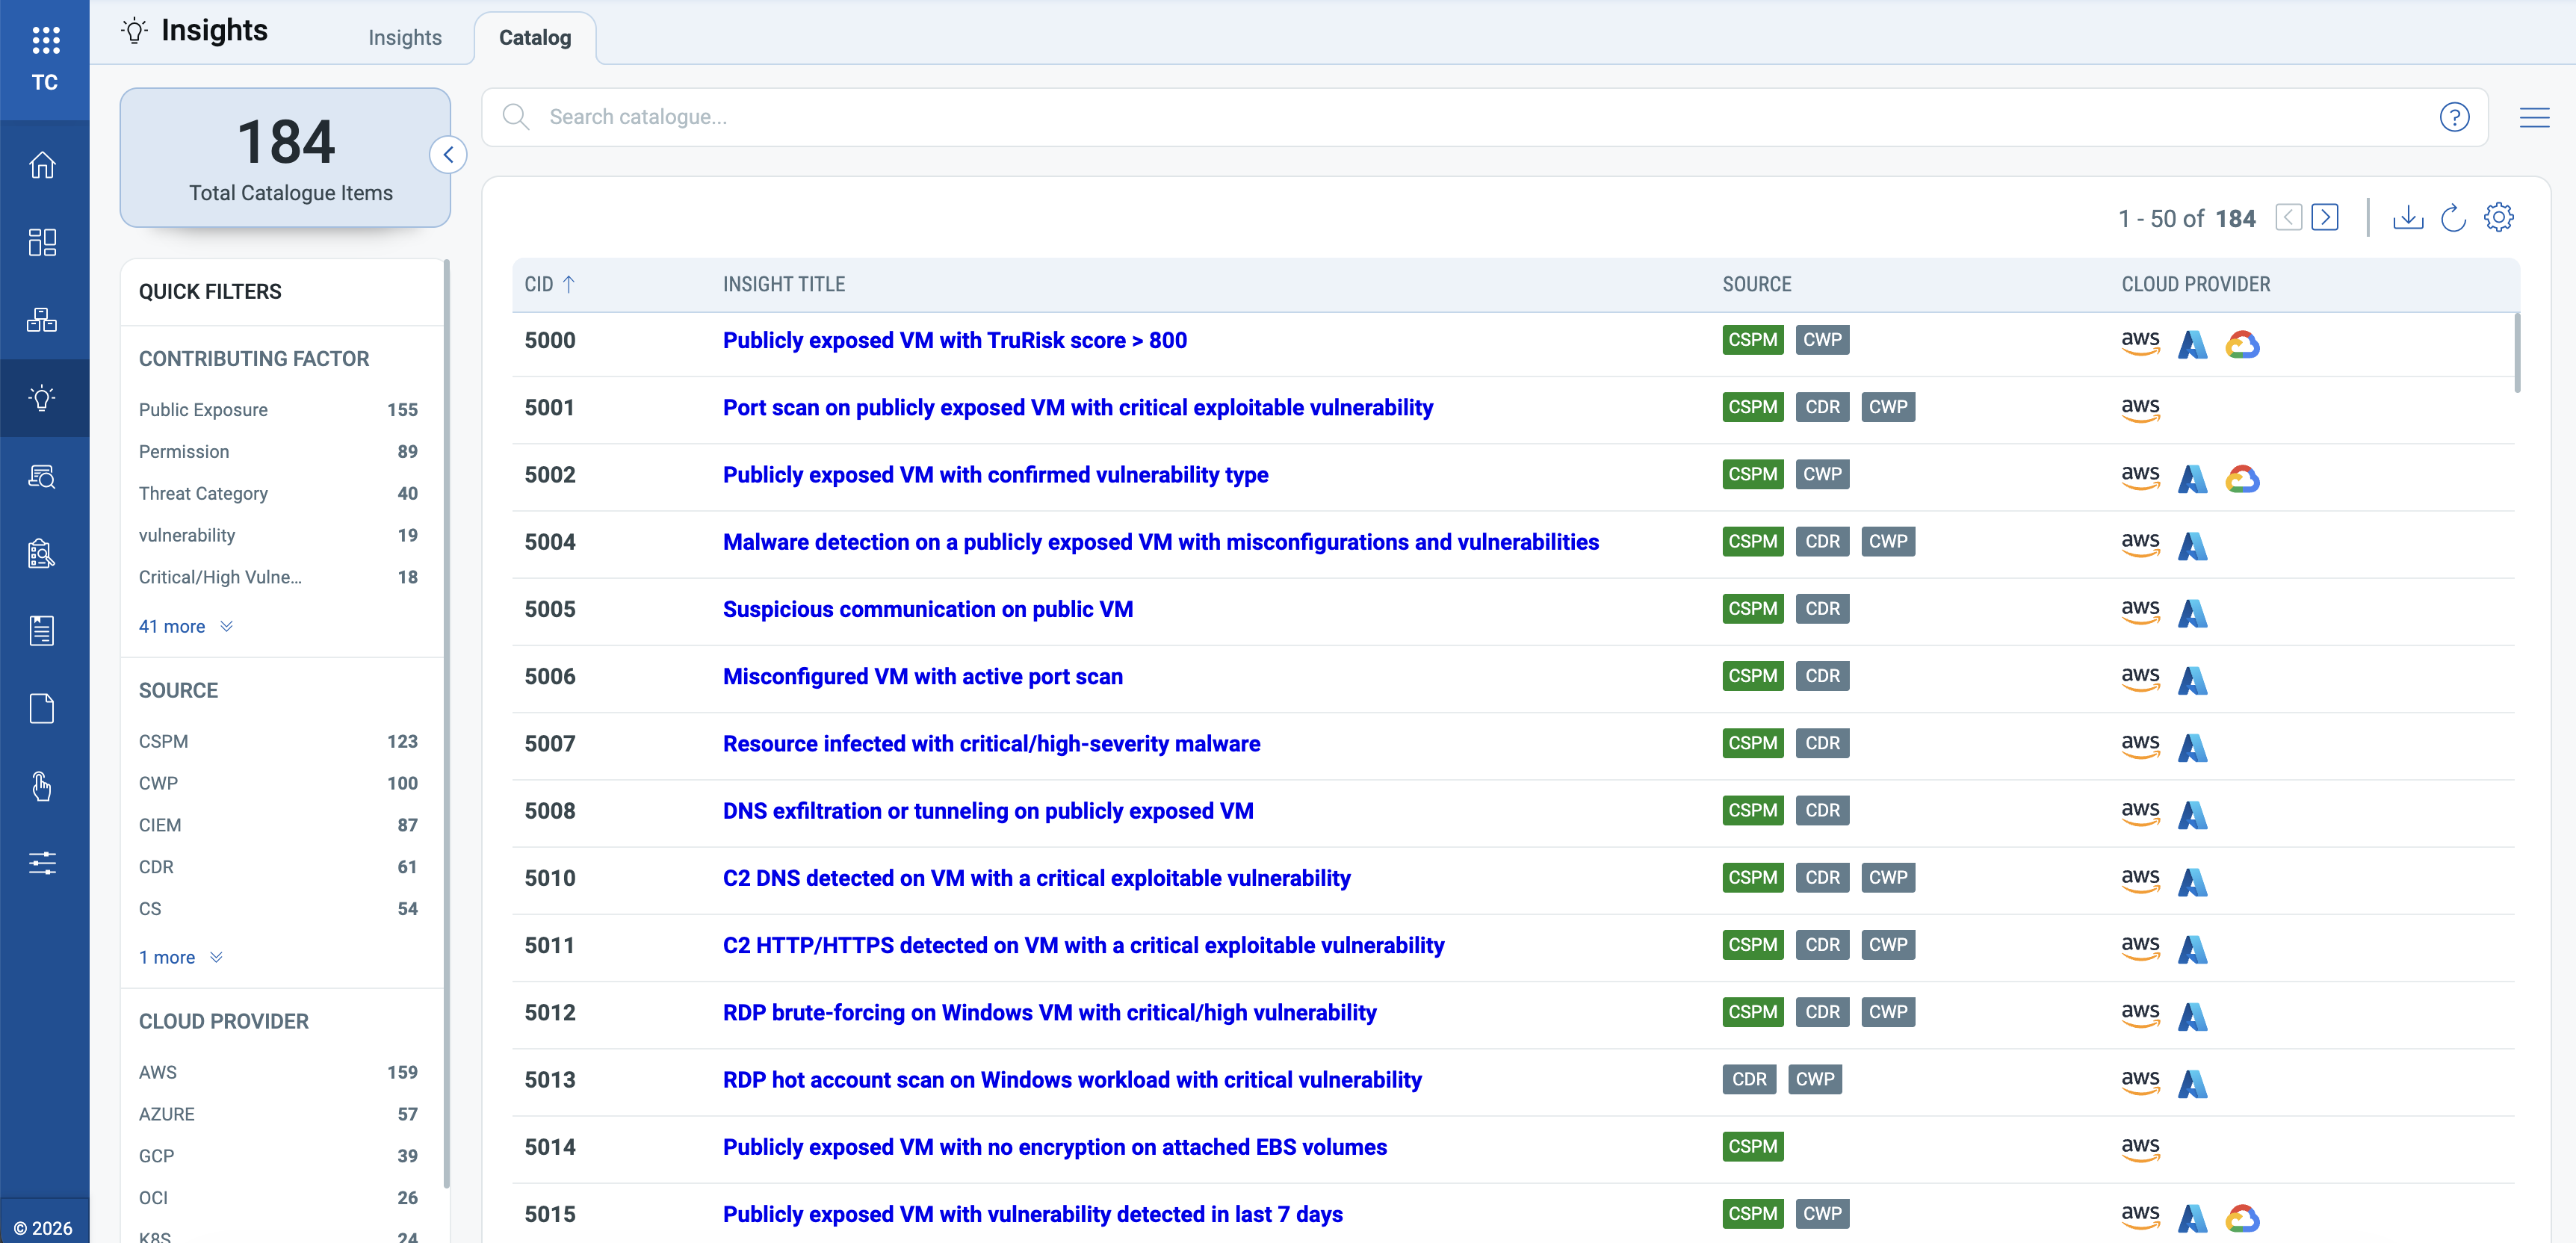The image size is (2576, 1243).
Task: Filter by vulnerability factor
Action: tap(278, 535)
